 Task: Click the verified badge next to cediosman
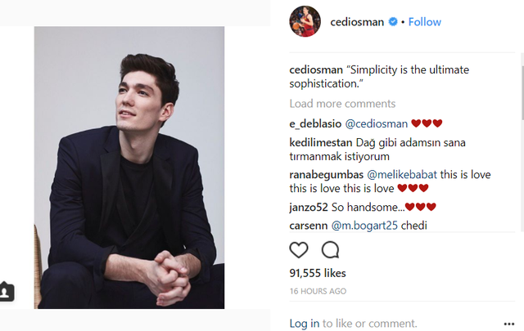tap(393, 22)
